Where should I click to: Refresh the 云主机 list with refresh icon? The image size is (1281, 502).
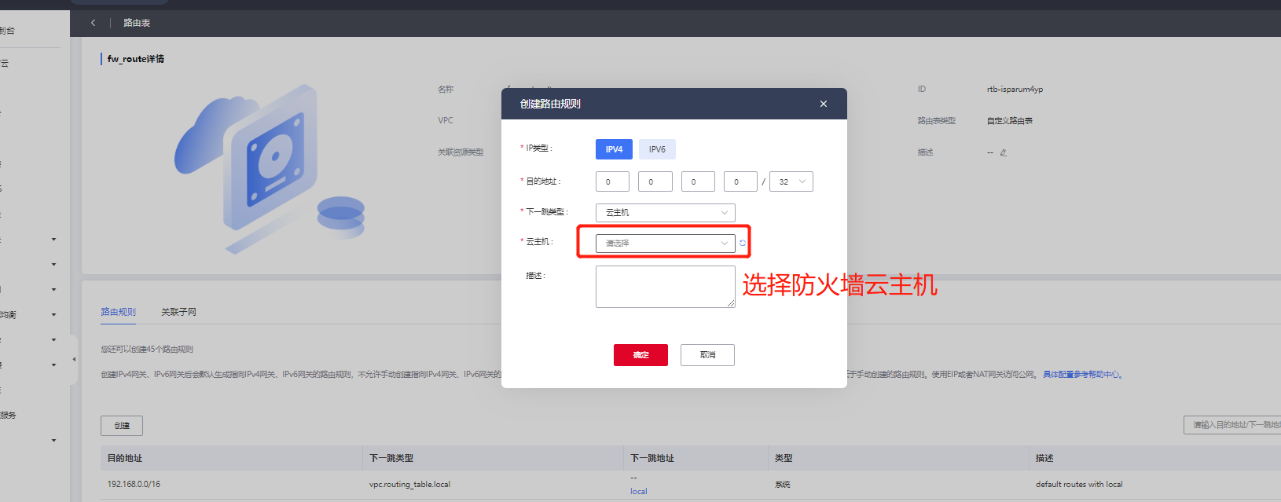pos(743,243)
